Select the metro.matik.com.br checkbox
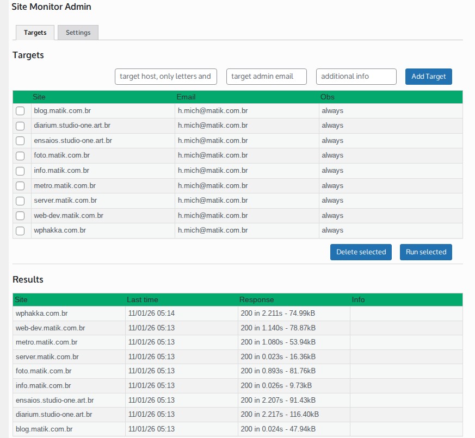Viewport: 475px width, 438px height. 20,186
